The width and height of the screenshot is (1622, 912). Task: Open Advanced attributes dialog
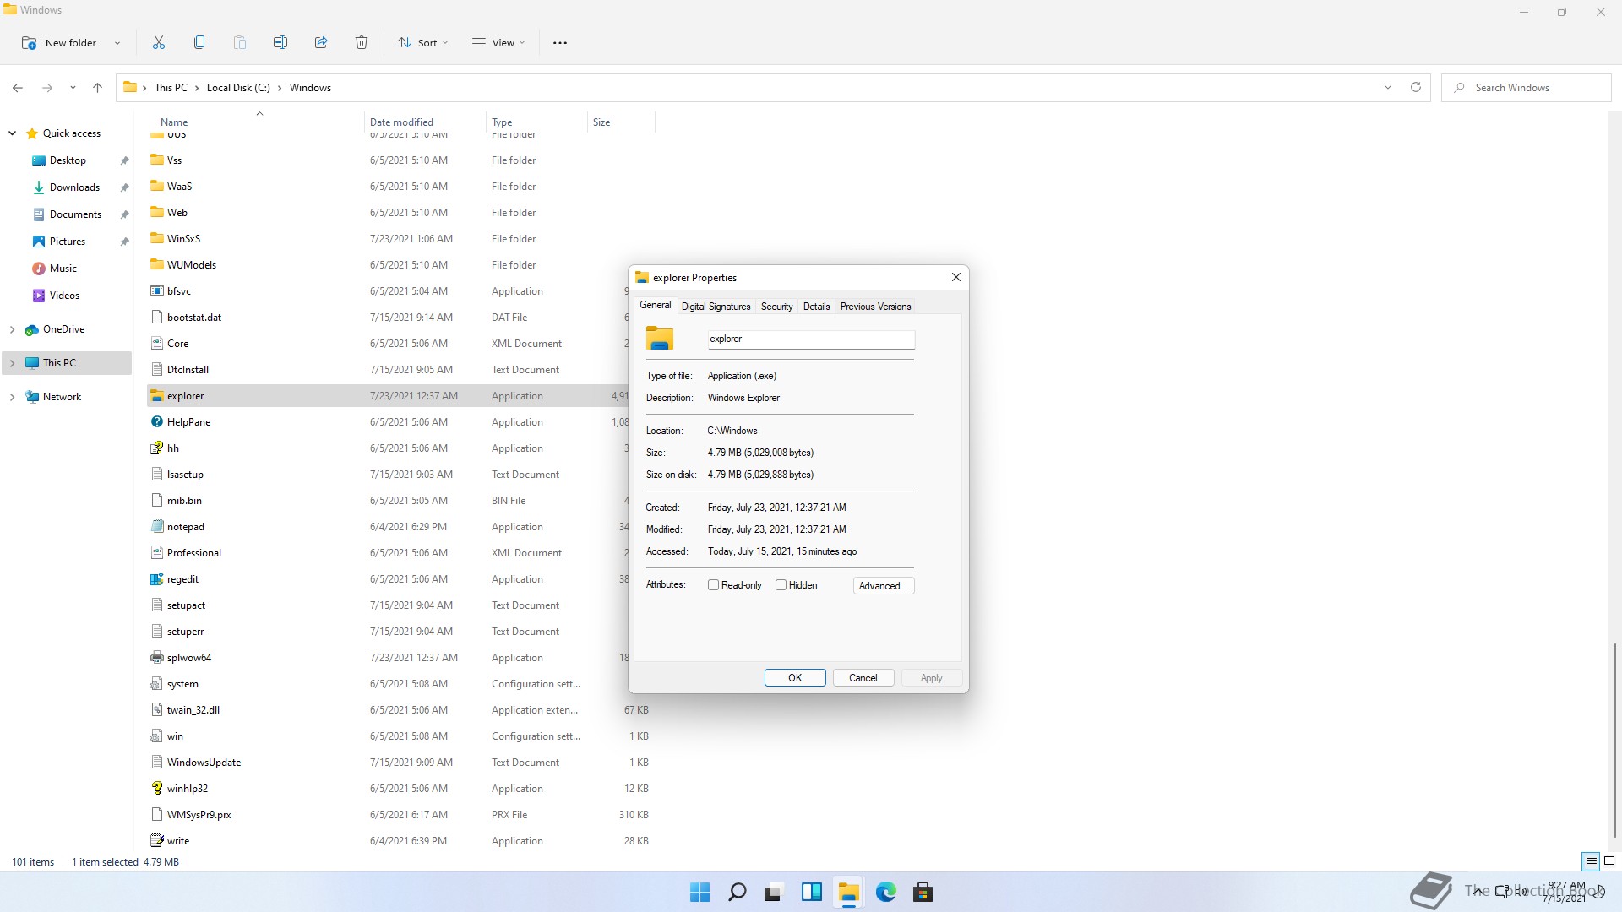coord(884,586)
